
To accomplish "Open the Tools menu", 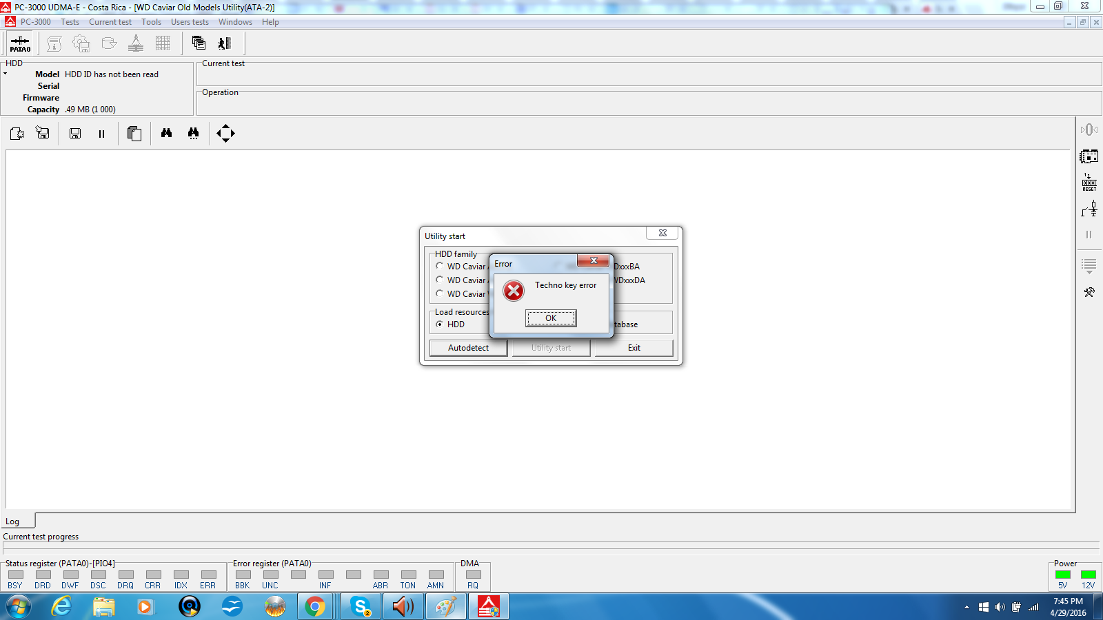I will tap(151, 22).
